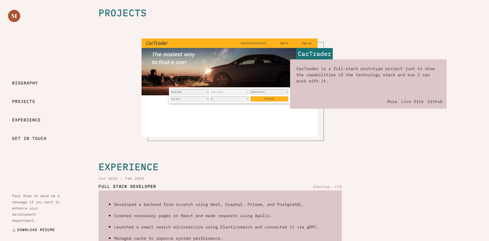Expand the Select Mark dropdown
The width and height of the screenshot is (489, 241).
tap(190, 92)
